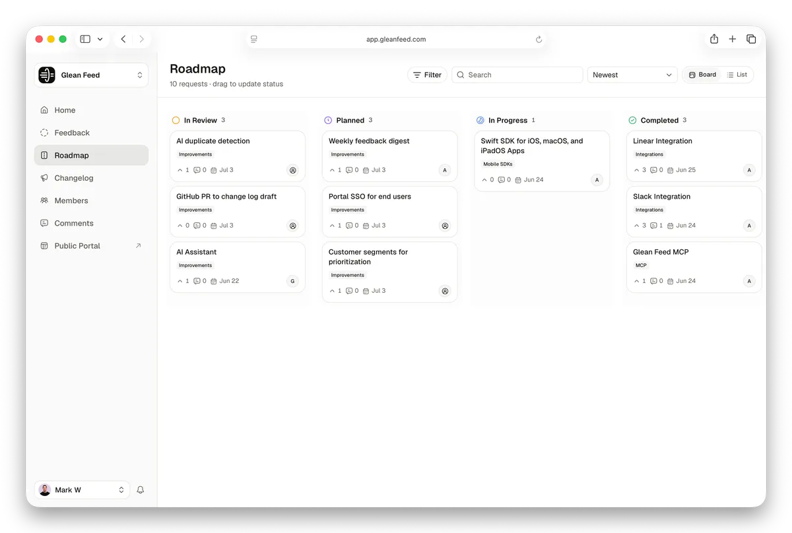Click the Mobile SDKs tag

(x=498, y=164)
